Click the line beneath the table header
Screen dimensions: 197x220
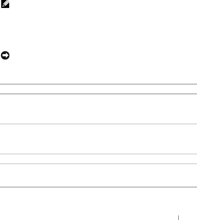[x=98, y=94]
